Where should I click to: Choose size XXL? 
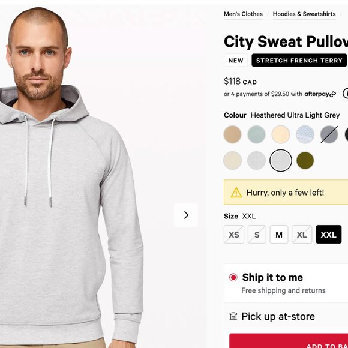point(328,235)
